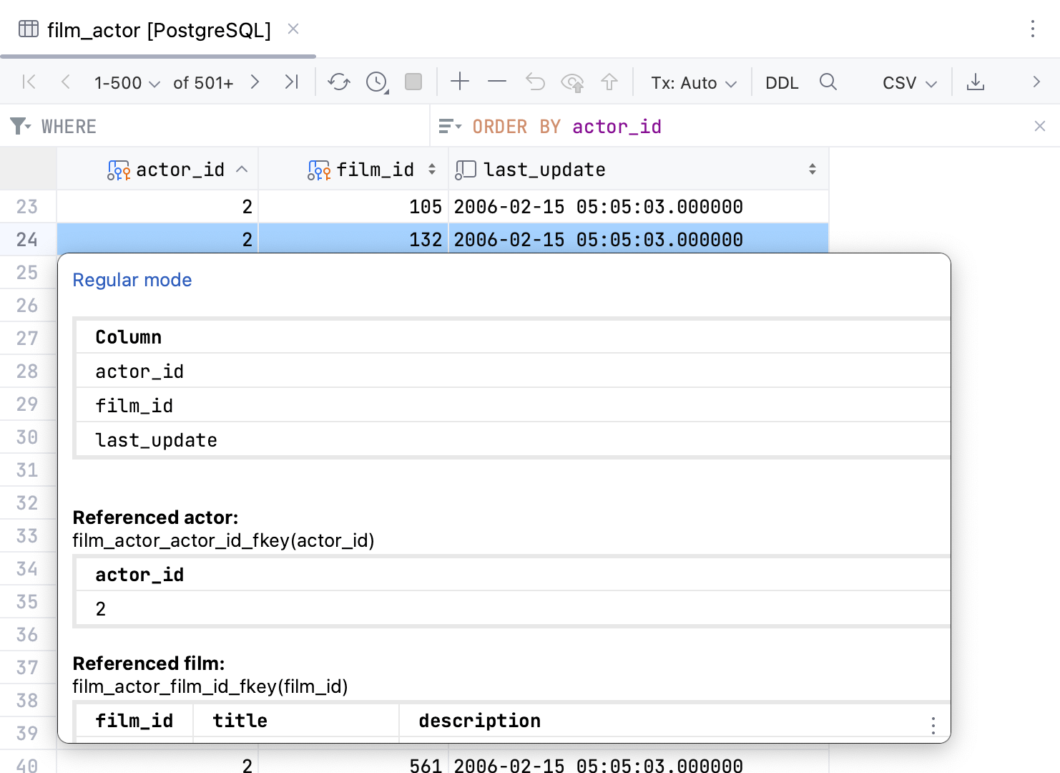
Task: Open the kebab menu in the popup
Action: pyautogui.click(x=933, y=726)
